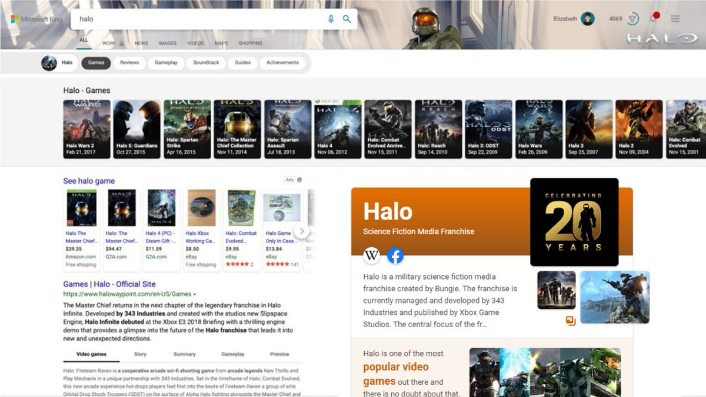Open the hamburger menu icon

click(x=675, y=18)
